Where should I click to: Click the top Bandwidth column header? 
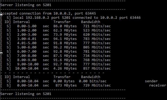[x=91, y=22]
